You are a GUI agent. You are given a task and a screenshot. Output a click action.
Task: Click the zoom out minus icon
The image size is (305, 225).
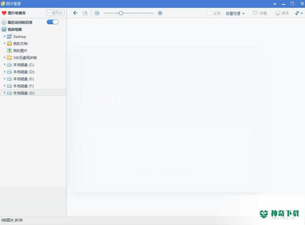(97, 13)
